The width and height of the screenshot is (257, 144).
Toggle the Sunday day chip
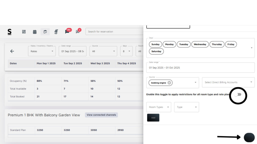(x=155, y=44)
